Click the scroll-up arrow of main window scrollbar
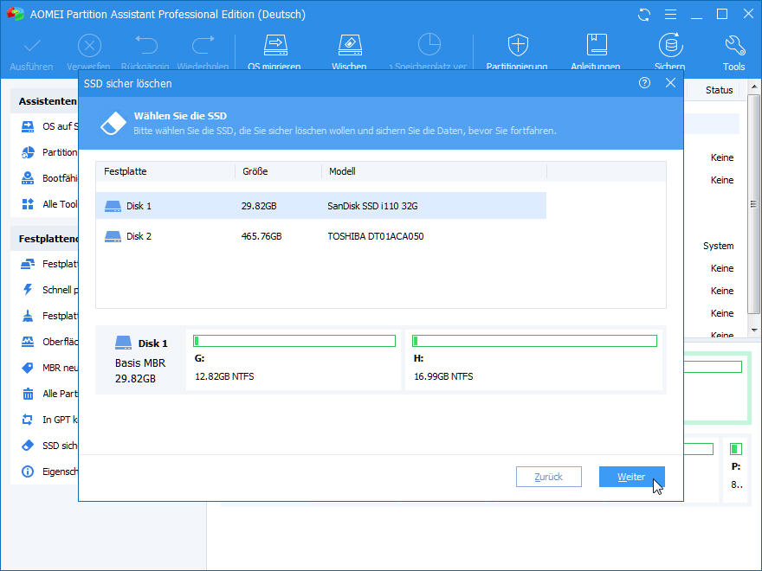This screenshot has width=762, height=571. (753, 87)
